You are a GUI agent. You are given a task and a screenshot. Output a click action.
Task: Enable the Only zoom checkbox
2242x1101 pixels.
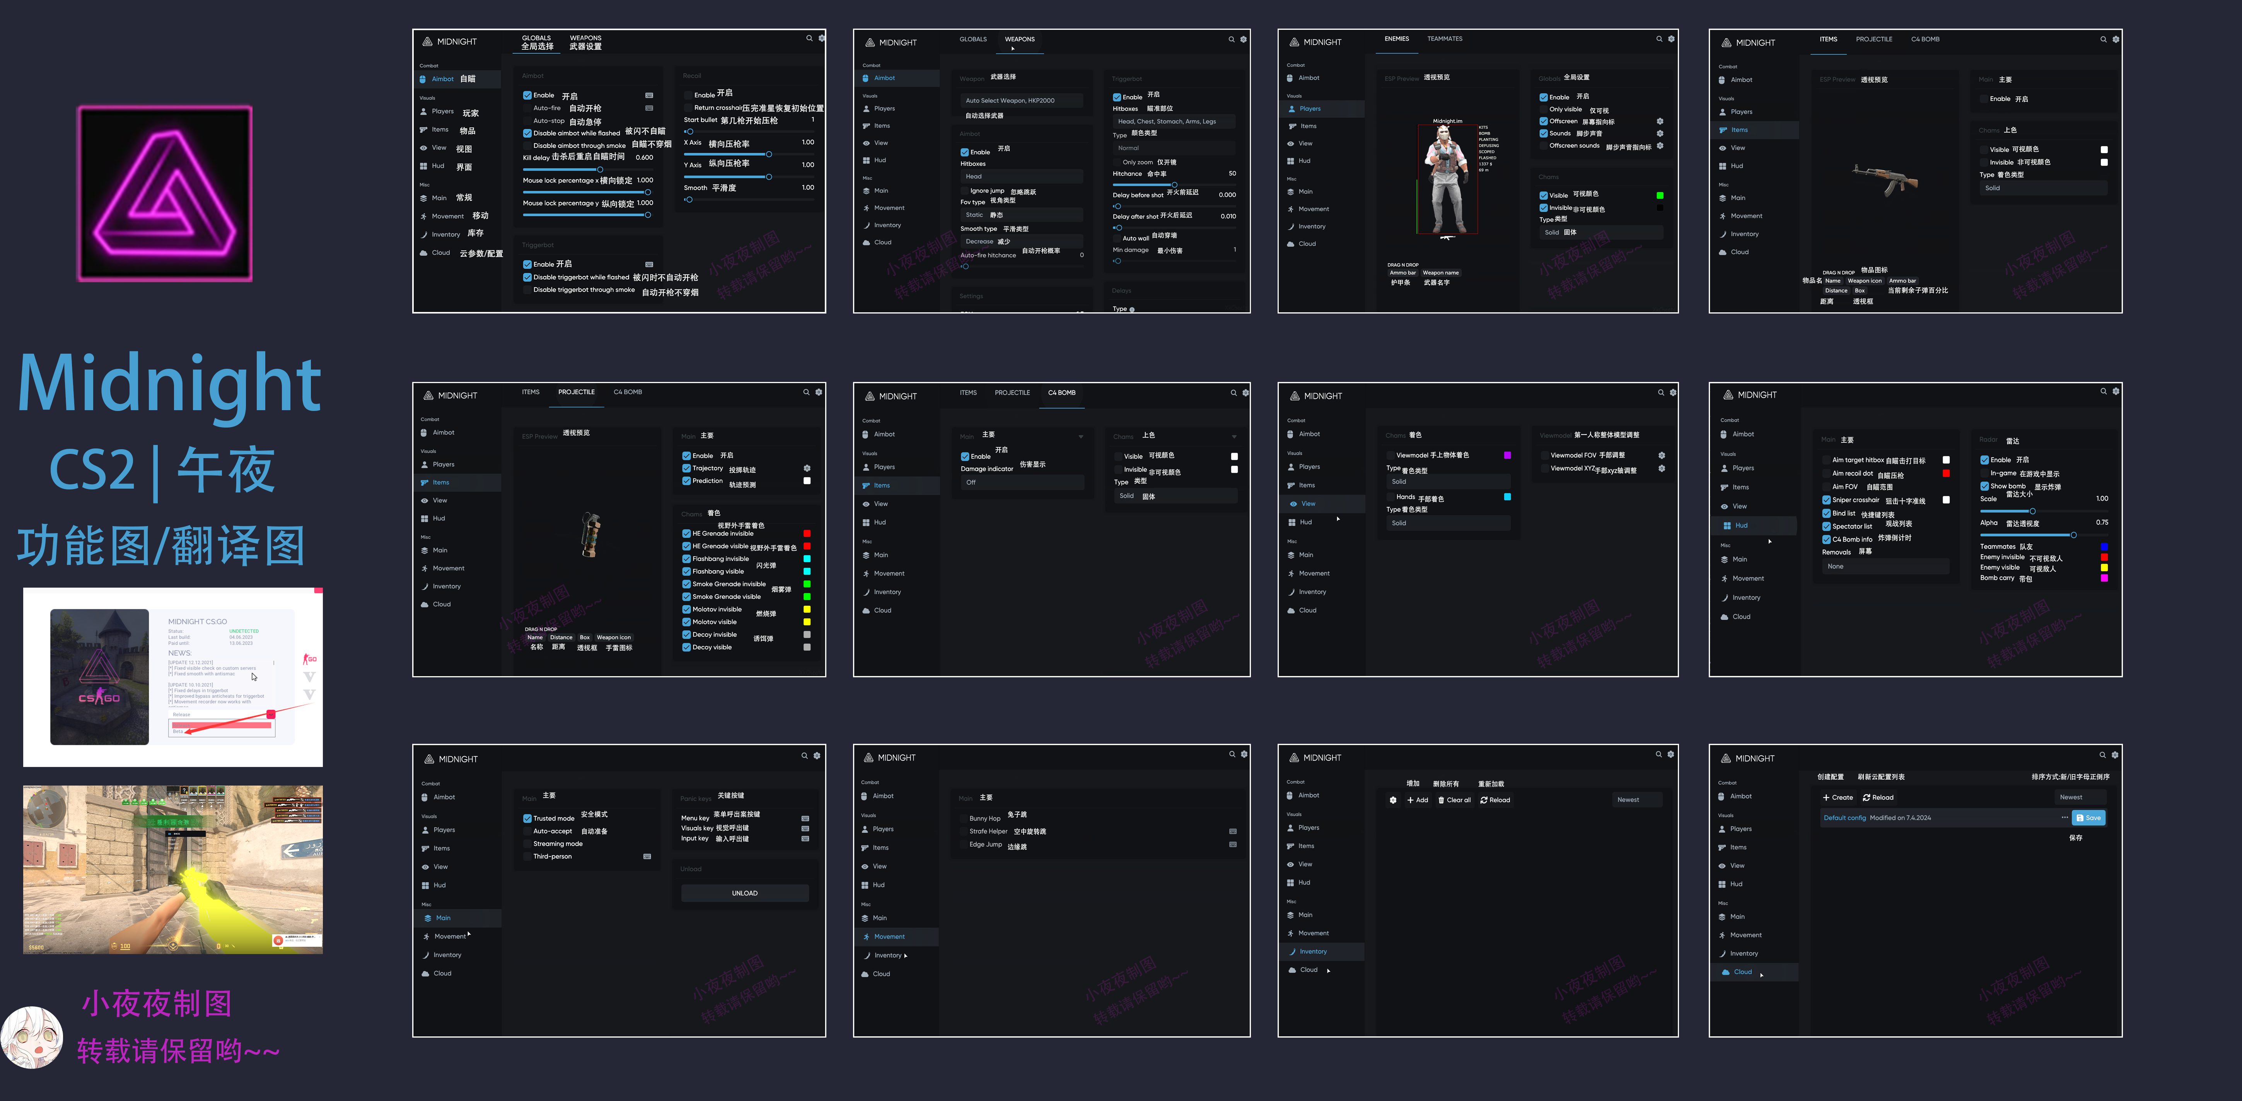click(1117, 162)
